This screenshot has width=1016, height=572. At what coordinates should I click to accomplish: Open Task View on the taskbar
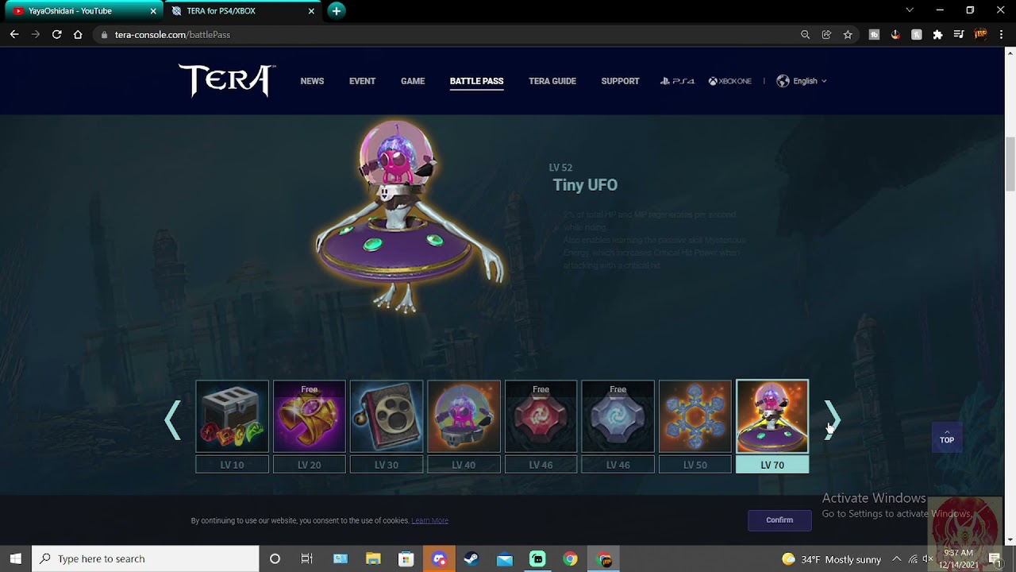point(307,558)
